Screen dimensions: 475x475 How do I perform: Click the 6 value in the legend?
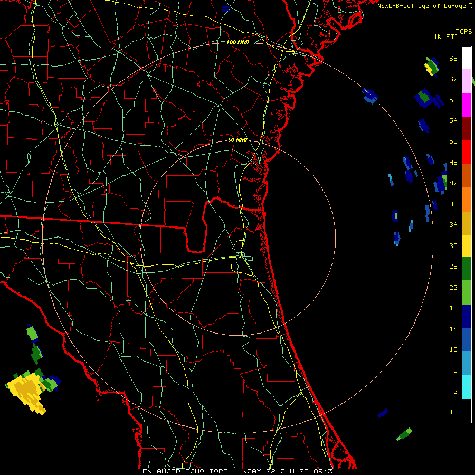455,370
